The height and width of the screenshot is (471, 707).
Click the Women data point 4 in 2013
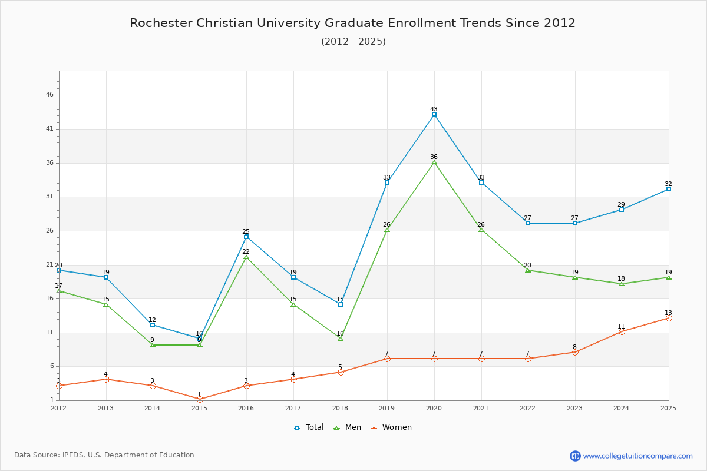106,379
